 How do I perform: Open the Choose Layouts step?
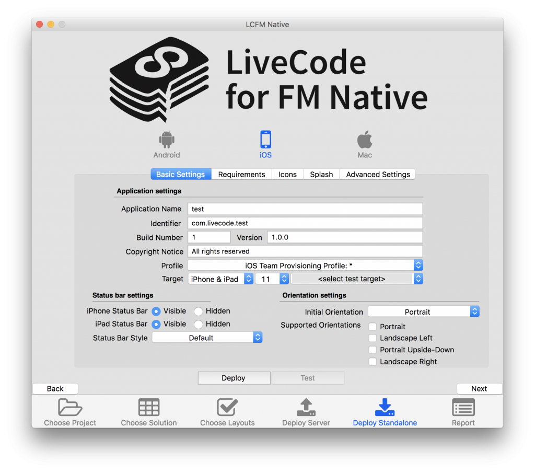227,407
